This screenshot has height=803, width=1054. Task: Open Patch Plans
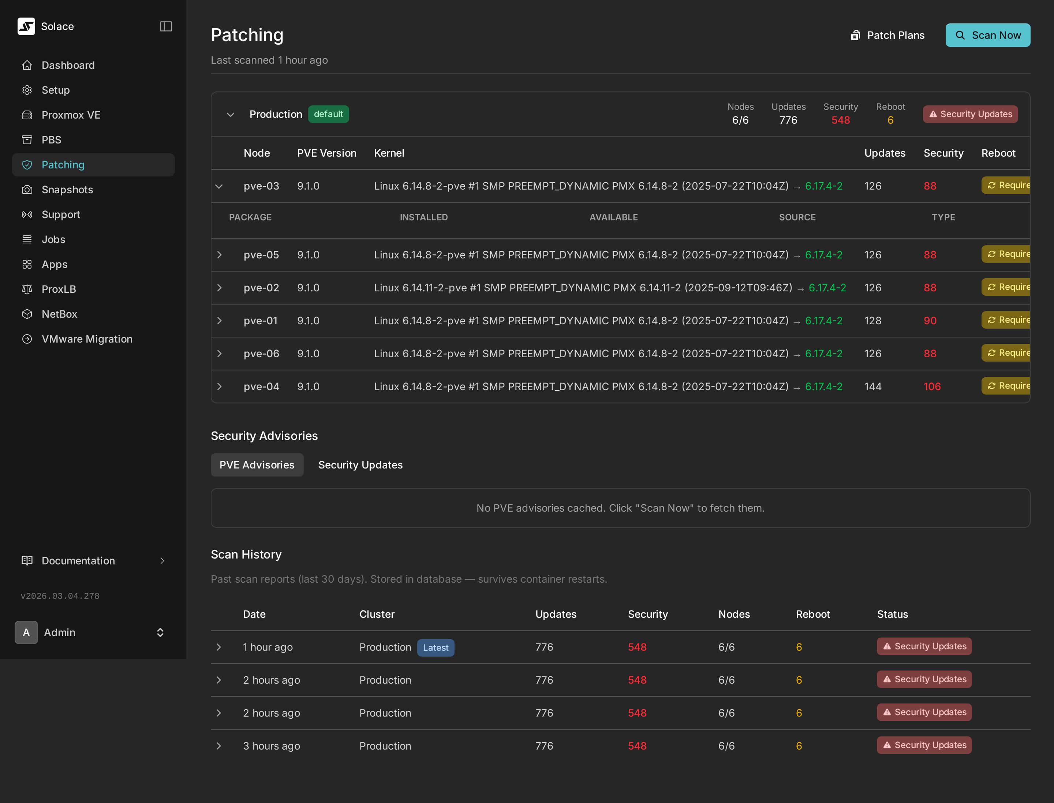coord(887,35)
